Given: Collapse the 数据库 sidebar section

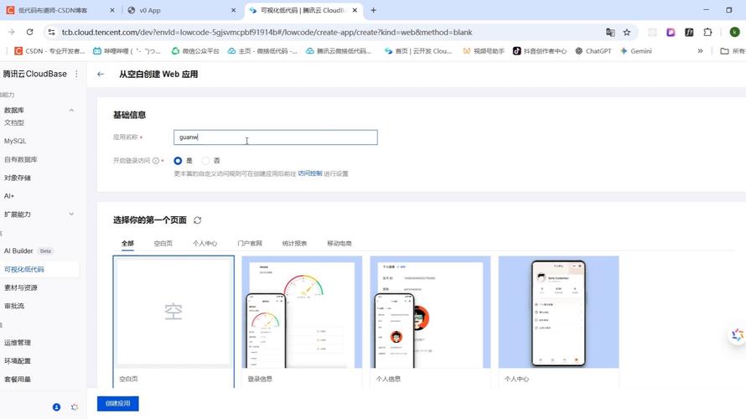Looking at the screenshot, I should pos(71,110).
